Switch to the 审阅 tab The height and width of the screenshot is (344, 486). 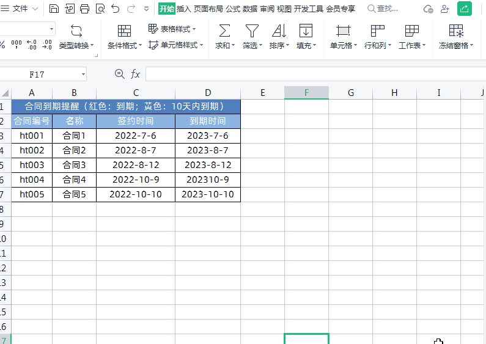tap(267, 9)
